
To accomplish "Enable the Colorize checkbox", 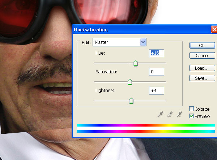I will coord(192,109).
